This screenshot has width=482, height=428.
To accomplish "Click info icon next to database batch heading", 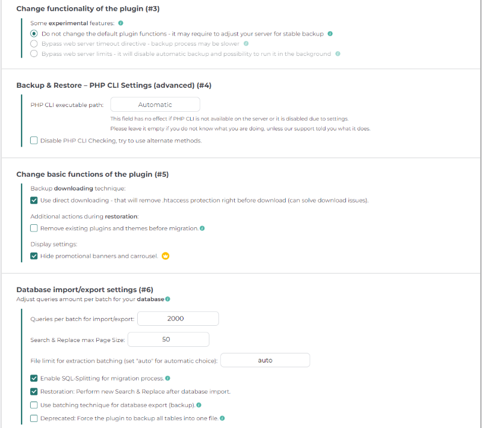I will pyautogui.click(x=167, y=299).
